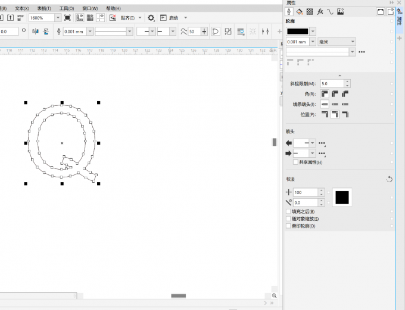Expand the 毫米 units dropdown
Image resolution: width=405 pixels, height=310 pixels.
click(353, 42)
